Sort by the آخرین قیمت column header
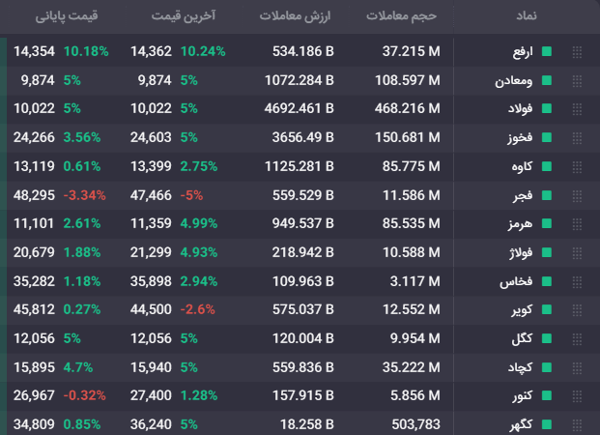The image size is (600, 435). point(184,15)
